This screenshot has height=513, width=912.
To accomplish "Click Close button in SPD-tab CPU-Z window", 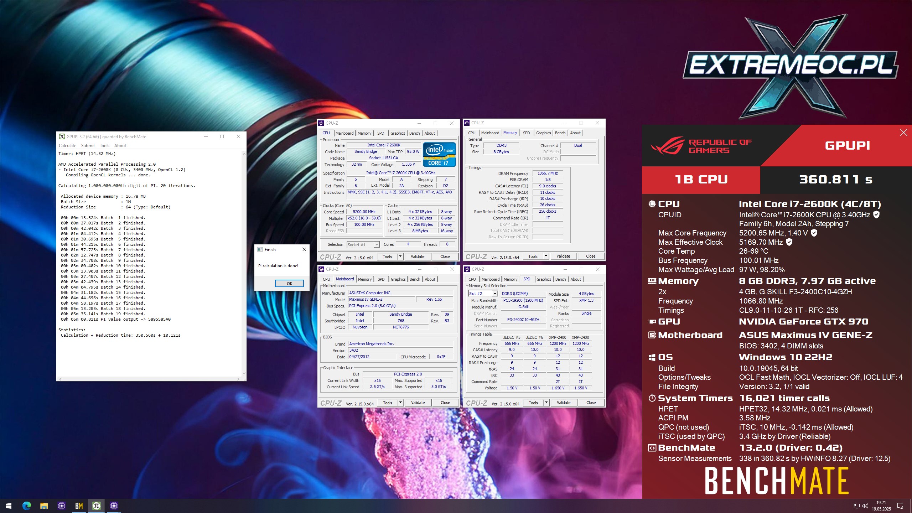I will tap(591, 403).
